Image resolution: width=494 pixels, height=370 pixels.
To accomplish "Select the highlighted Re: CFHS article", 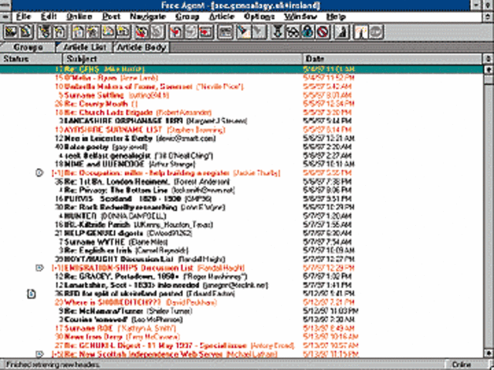I will pyautogui.click(x=242, y=69).
